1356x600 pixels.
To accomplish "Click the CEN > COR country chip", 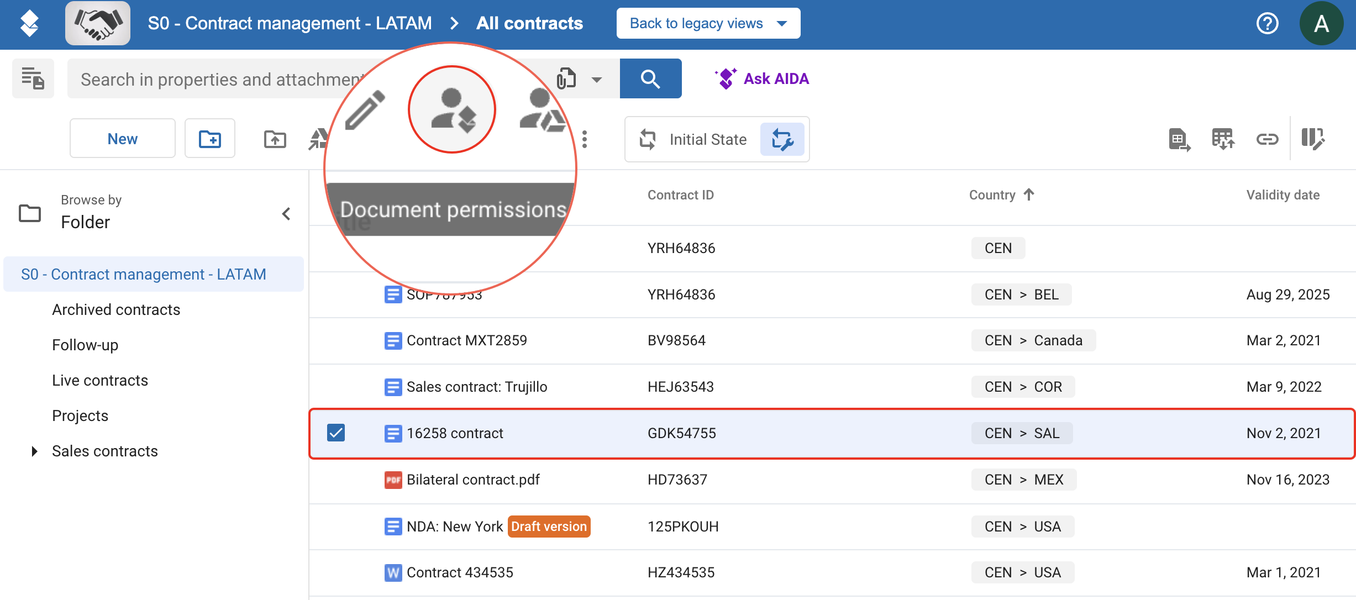I will click(x=1023, y=387).
